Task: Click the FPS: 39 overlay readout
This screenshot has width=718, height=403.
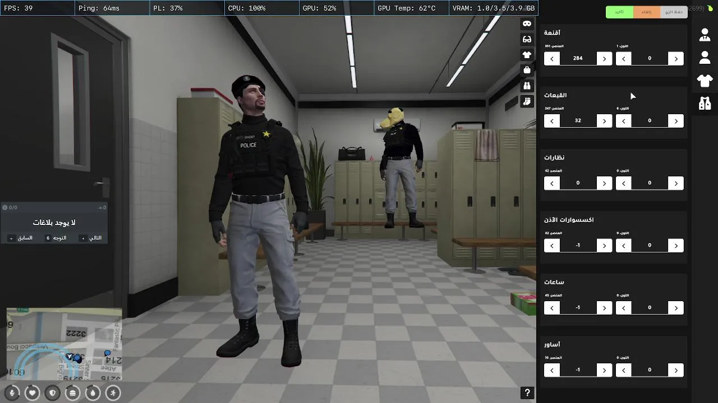Action: 37,8
